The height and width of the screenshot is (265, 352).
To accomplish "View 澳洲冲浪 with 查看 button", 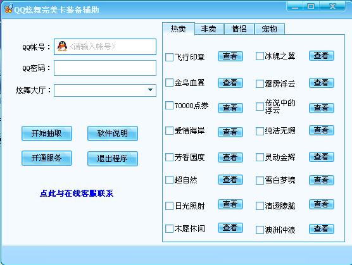I will 322,229.
